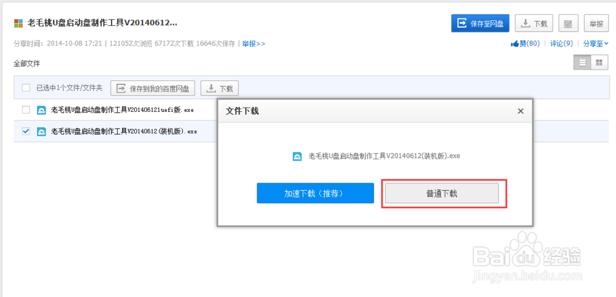Switch to grid view icon

pyautogui.click(x=599, y=63)
